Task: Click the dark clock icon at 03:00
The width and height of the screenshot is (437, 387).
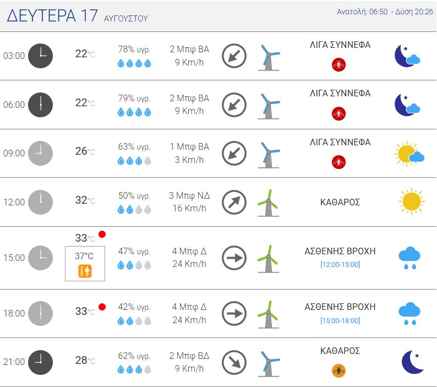Action: pos(40,56)
